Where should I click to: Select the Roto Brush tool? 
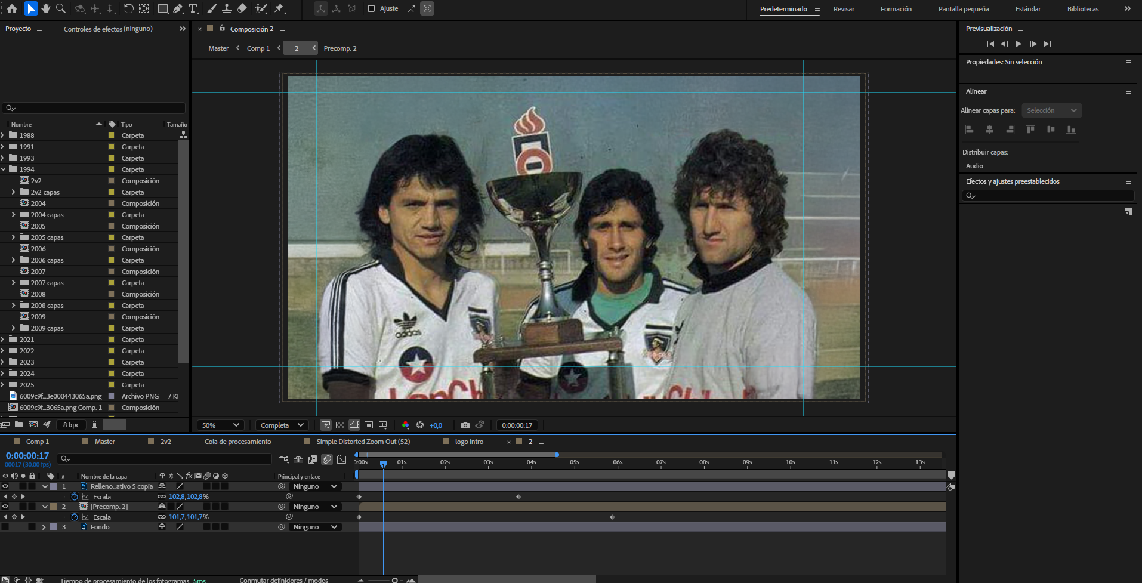coord(261,8)
